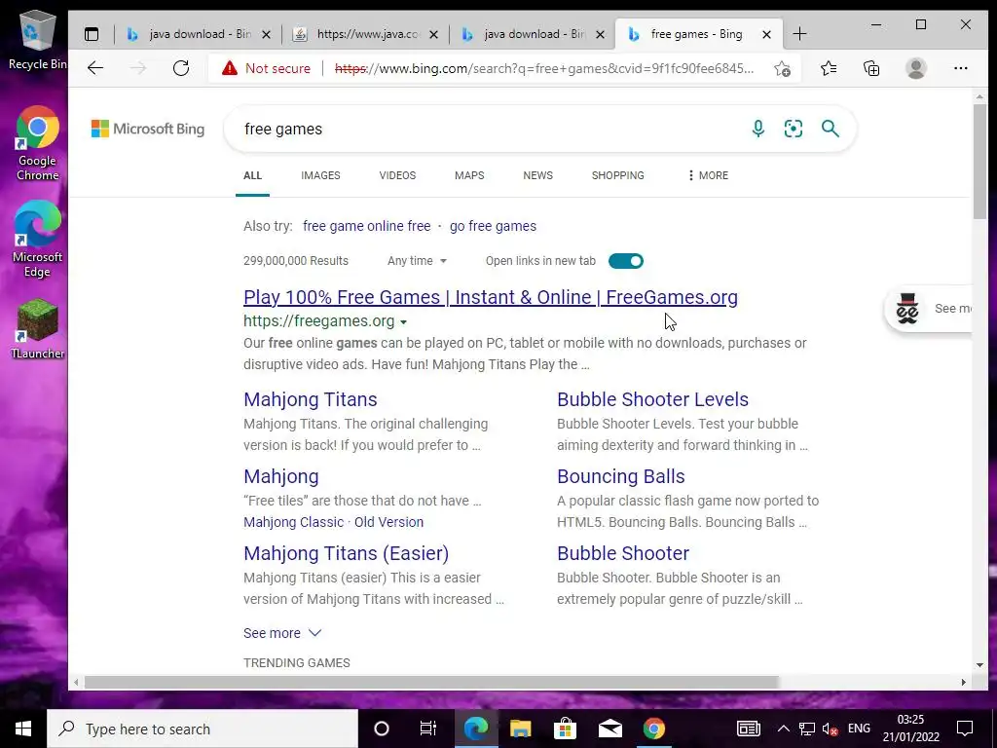This screenshot has width=997, height=748.
Task: Open the Old Version sublink
Action: point(388,522)
